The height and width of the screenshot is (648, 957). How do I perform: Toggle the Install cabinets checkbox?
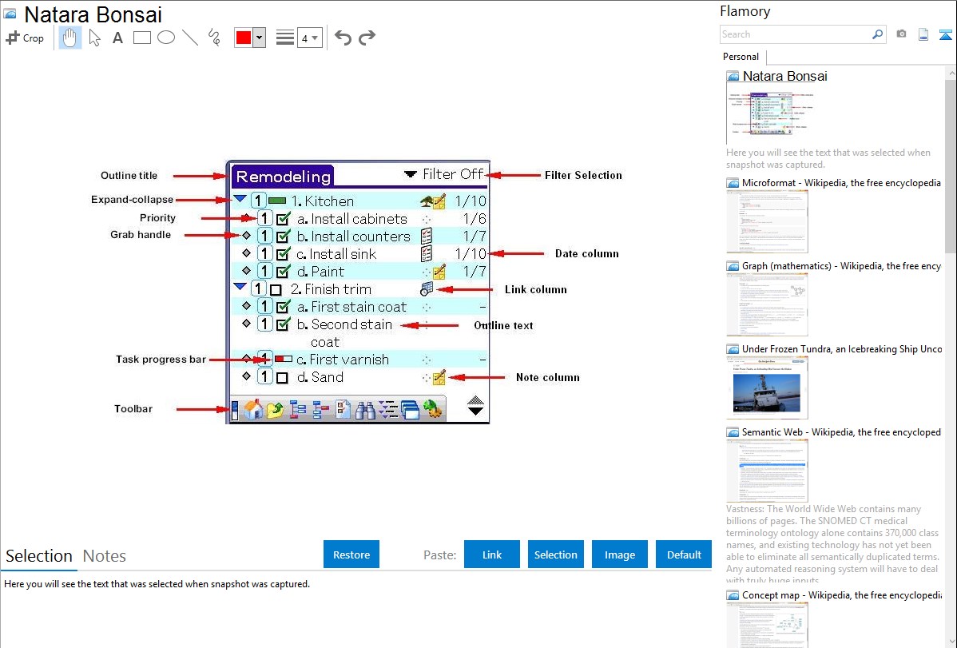pos(284,219)
